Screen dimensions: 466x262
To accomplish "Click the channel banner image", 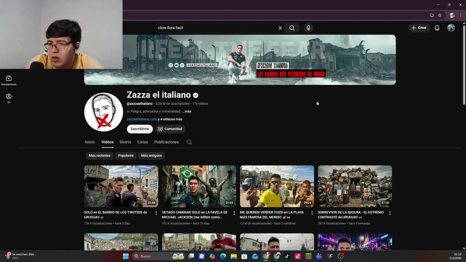I will (240, 60).
